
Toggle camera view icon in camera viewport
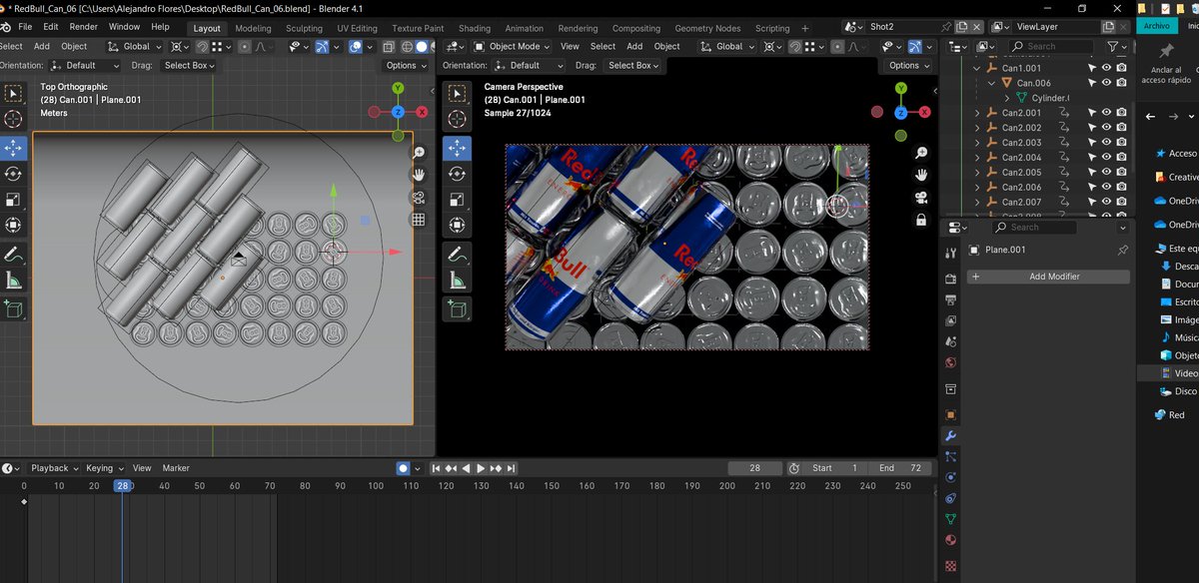pos(919,198)
